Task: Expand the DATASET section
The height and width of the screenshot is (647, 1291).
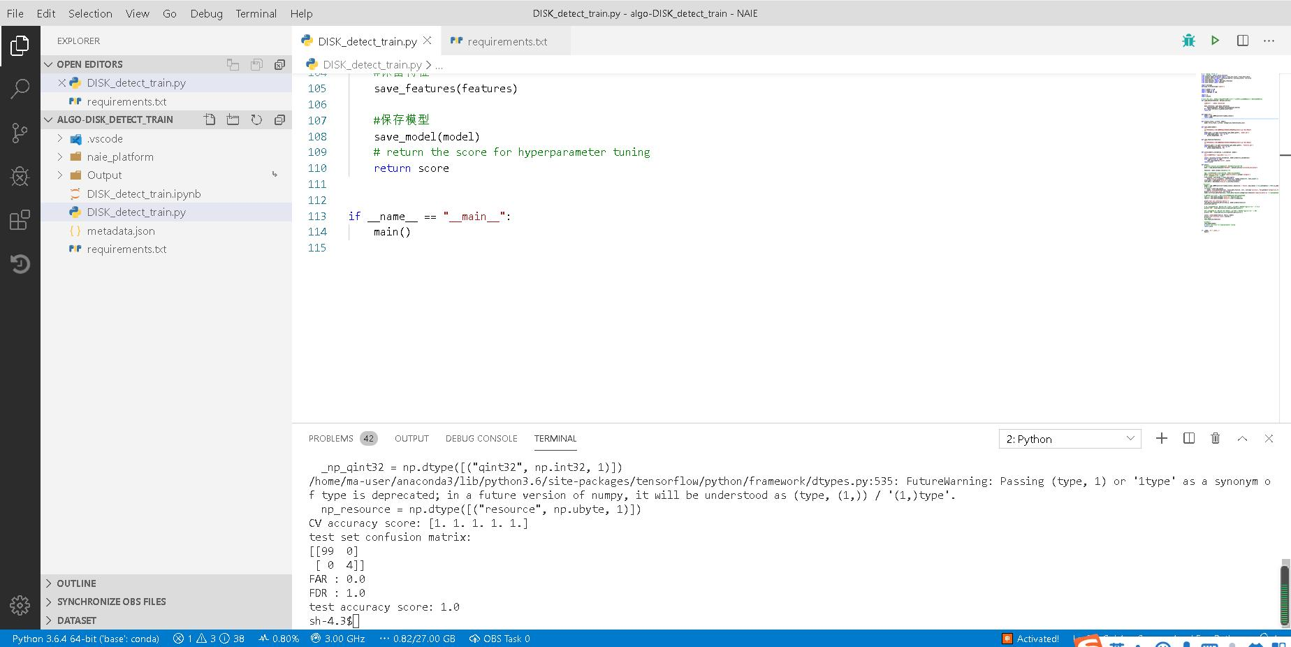Action: [x=166, y=620]
